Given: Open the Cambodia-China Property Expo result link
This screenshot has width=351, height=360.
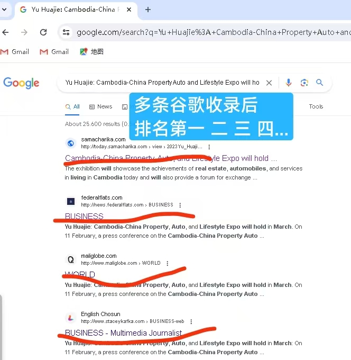Looking at the screenshot, I should (171, 158).
